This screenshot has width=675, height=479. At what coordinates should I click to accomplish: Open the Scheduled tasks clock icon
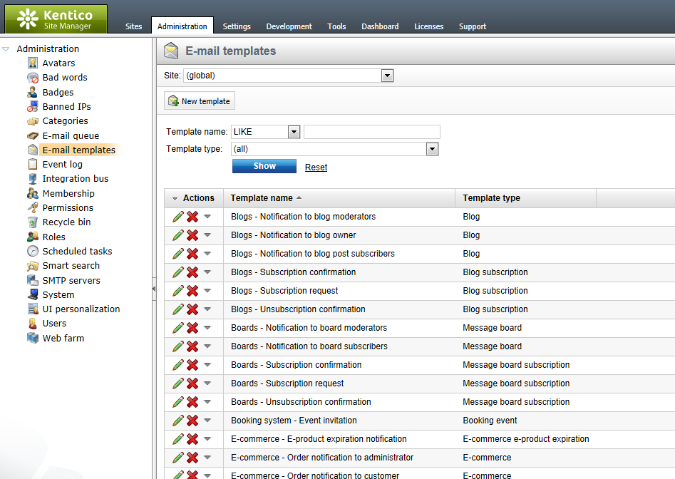[33, 251]
